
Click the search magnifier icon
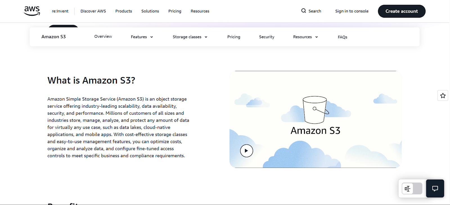(303, 11)
